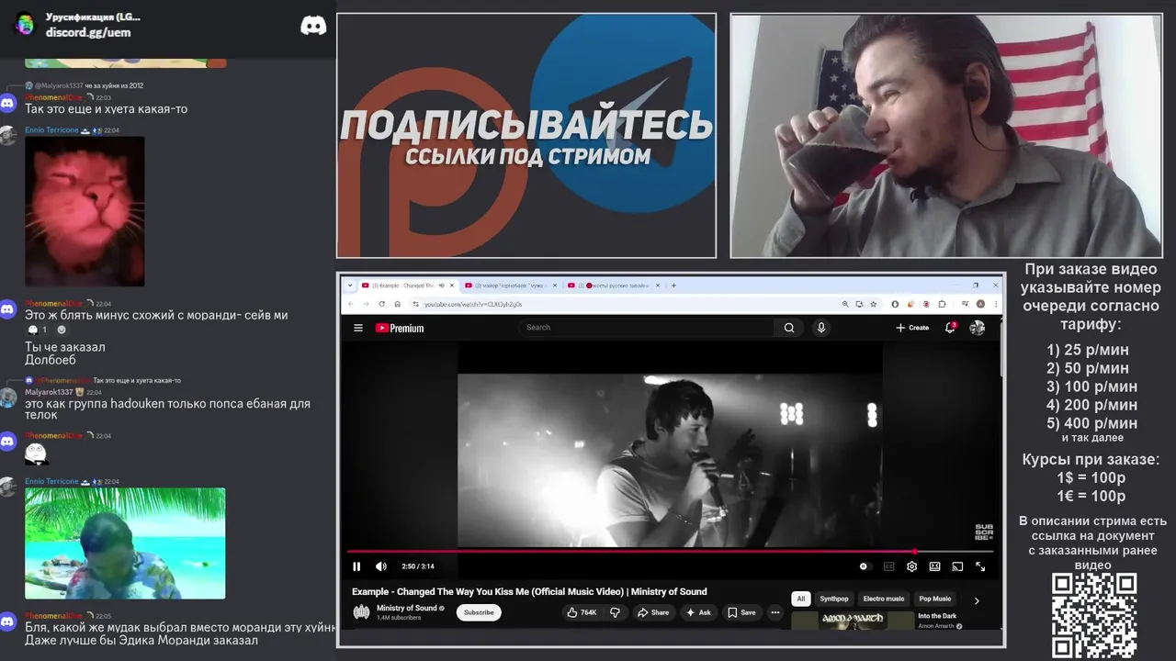Subscribe to Ministry of Sound

click(479, 612)
